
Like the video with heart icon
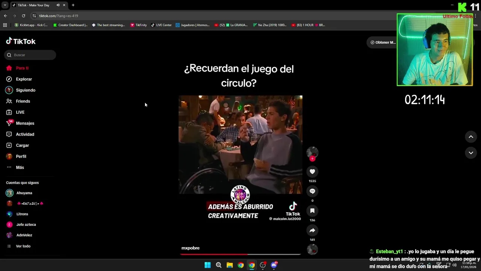pyautogui.click(x=312, y=172)
